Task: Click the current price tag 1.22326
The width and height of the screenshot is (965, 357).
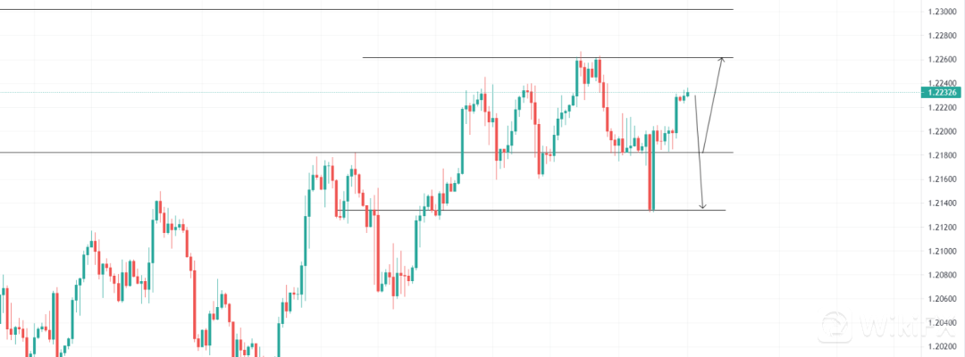Action: 941,92
